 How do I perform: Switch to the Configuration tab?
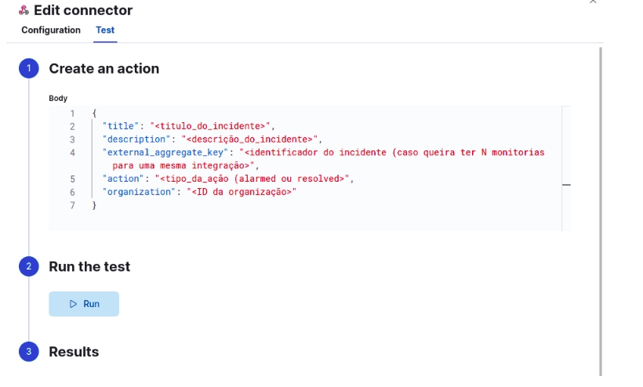pos(51,30)
